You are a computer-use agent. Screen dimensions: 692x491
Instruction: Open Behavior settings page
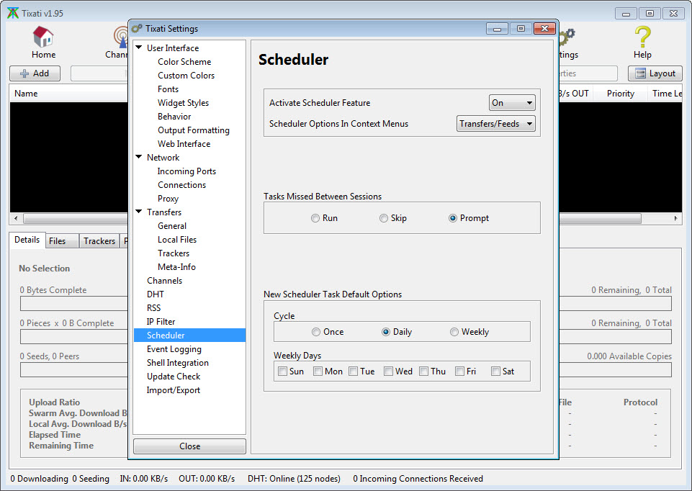pos(174,117)
